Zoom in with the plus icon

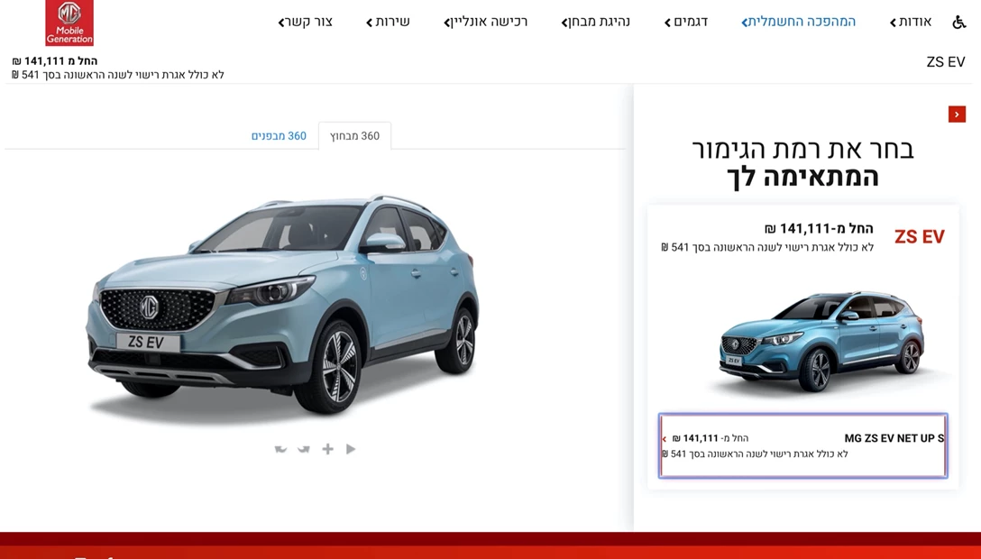tap(328, 449)
